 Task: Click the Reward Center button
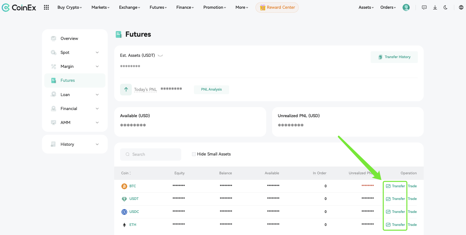(x=277, y=7)
